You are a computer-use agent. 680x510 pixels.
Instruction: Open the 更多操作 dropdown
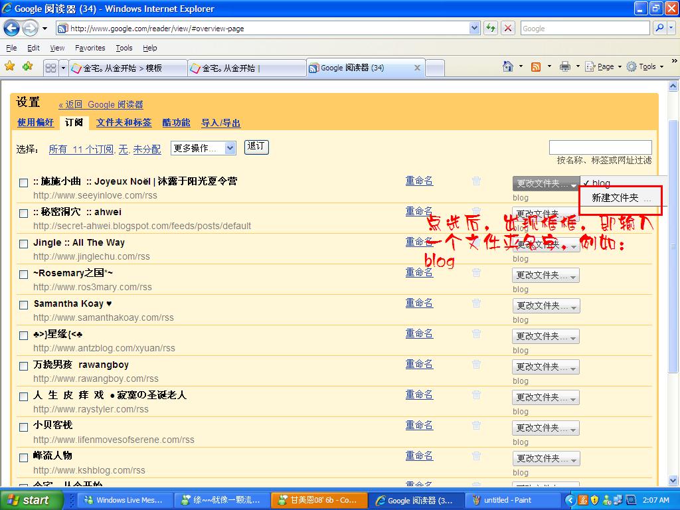(203, 148)
